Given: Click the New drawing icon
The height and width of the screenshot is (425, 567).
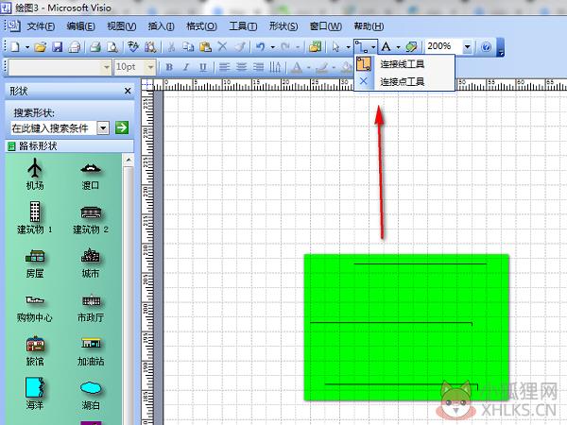Looking at the screenshot, I should [15, 47].
